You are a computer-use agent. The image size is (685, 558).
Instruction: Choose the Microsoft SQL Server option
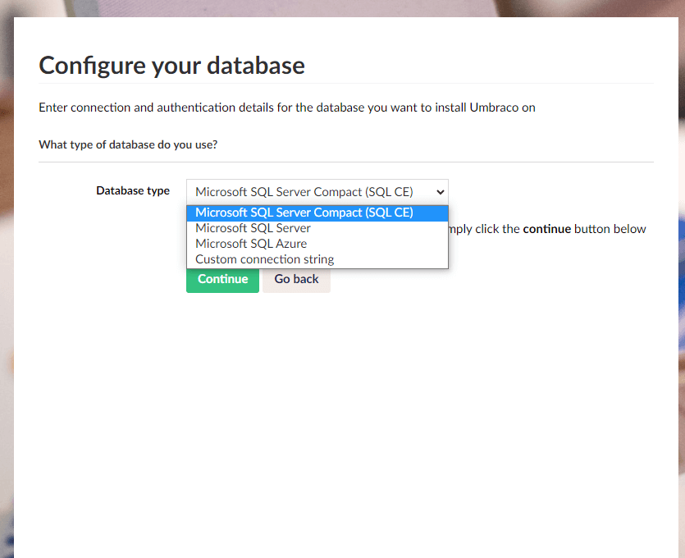pyautogui.click(x=317, y=228)
